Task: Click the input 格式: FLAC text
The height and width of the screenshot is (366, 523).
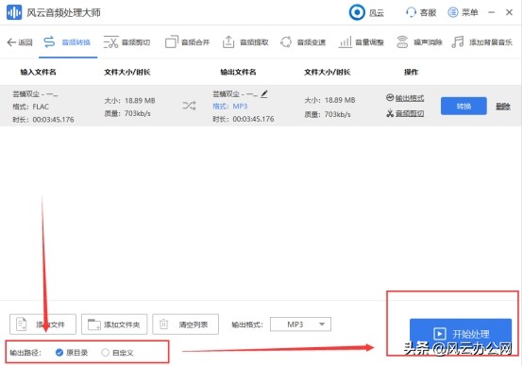Action: pyautogui.click(x=31, y=107)
